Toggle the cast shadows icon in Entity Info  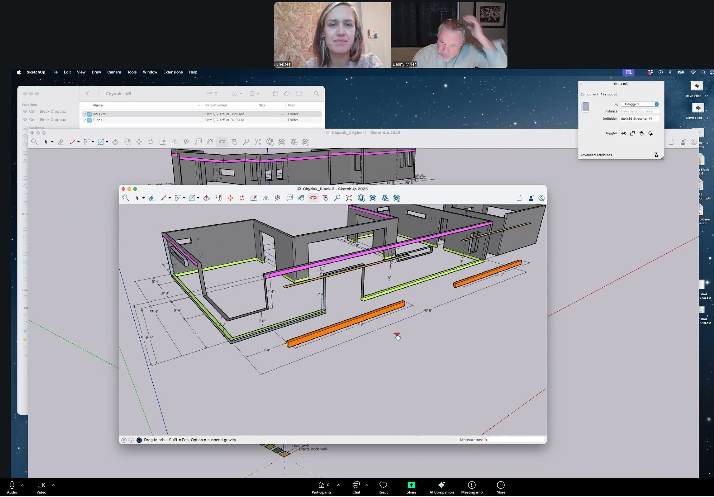[x=641, y=133]
